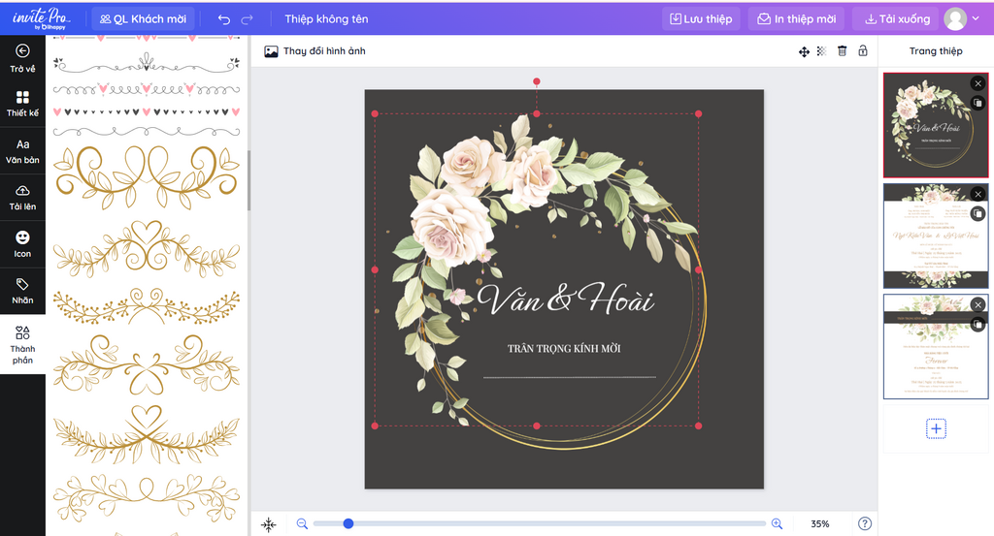Click the redo arrow
This screenshot has width=994, height=536.
(x=248, y=19)
